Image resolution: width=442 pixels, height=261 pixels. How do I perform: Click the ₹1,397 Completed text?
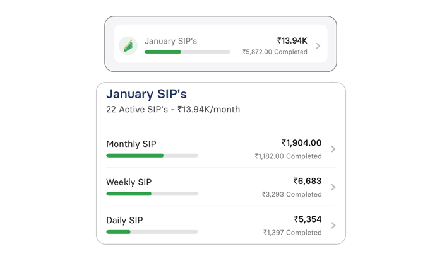tap(292, 233)
